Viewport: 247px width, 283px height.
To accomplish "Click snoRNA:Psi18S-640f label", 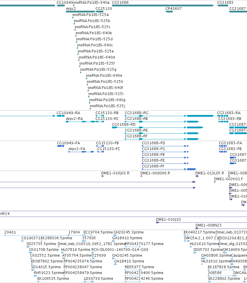I will click(105, 88).
